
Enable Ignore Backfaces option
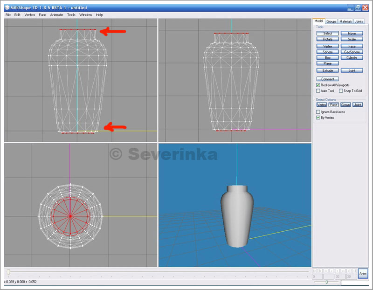[x=318, y=112]
